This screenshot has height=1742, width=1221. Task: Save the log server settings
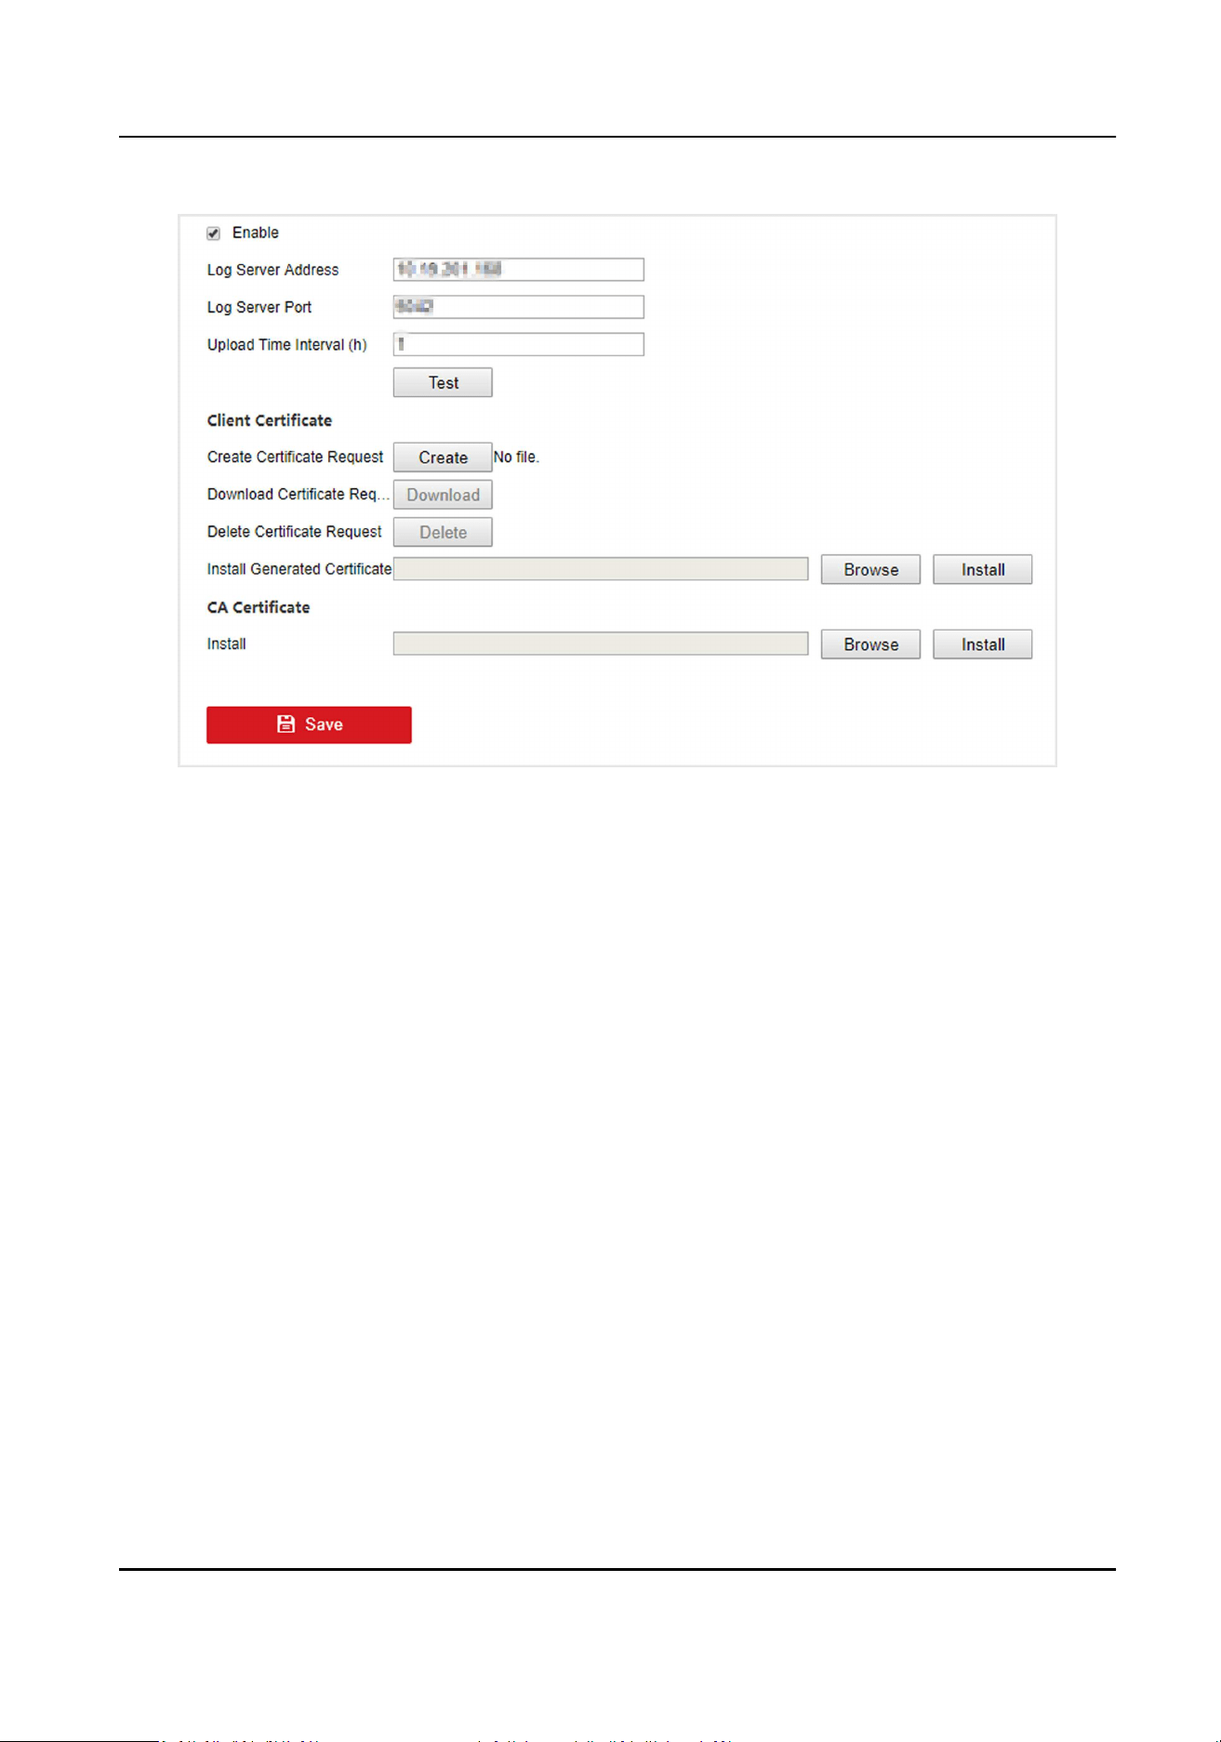pyautogui.click(x=309, y=725)
